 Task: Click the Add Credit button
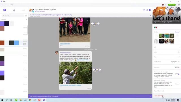(172, 5)
